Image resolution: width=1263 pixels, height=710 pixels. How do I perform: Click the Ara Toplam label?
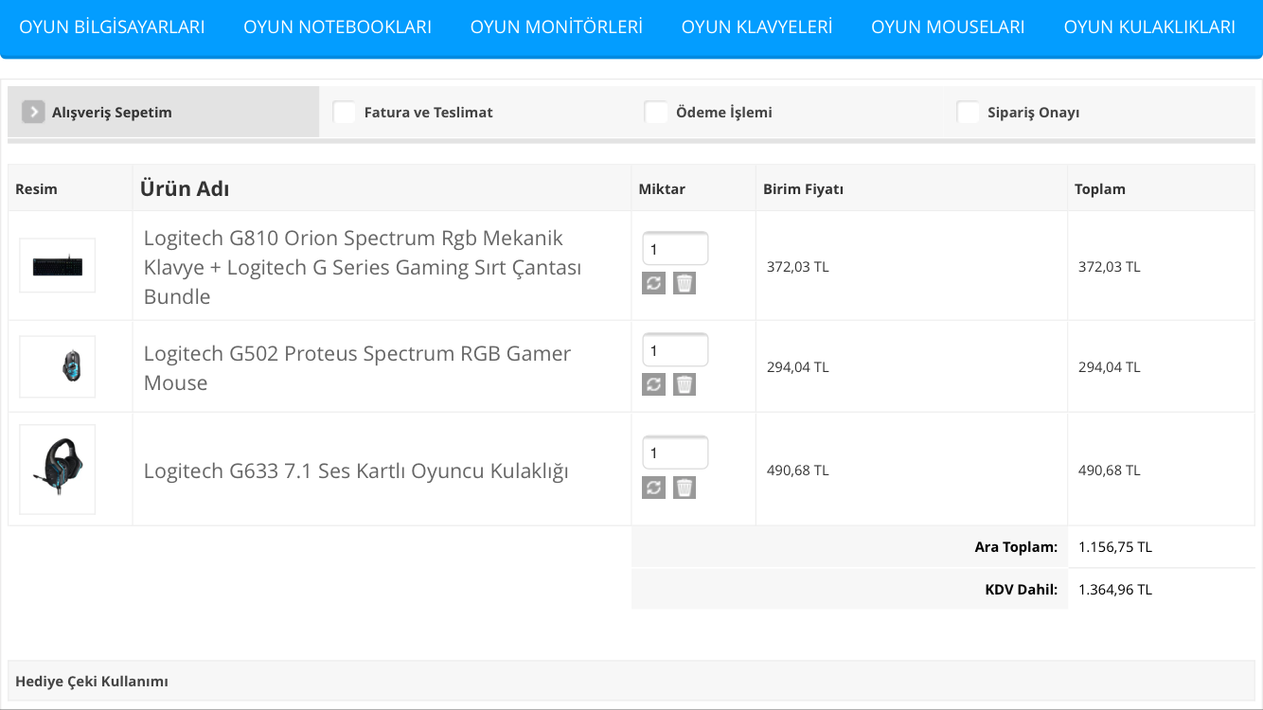coord(1016,547)
